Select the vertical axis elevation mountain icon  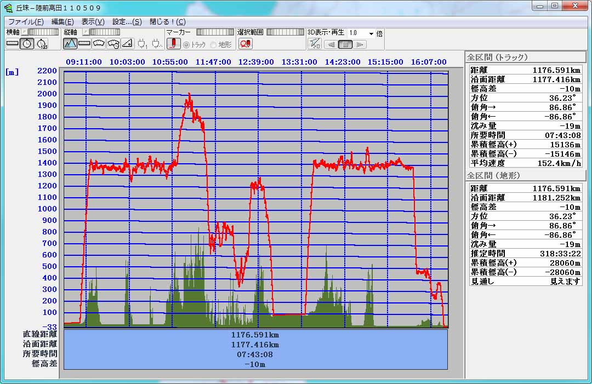[x=70, y=43]
